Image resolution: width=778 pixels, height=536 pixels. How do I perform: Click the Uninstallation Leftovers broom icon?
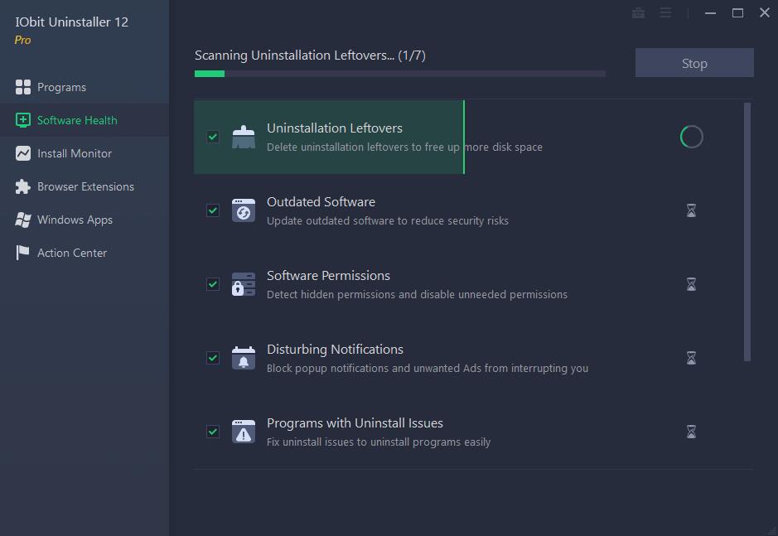[244, 137]
